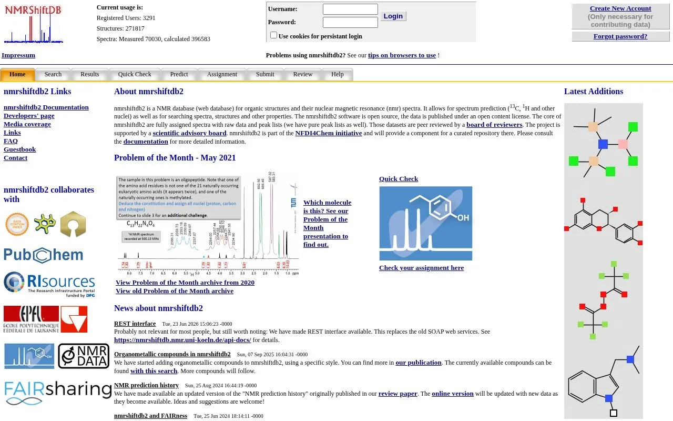This screenshot has width=673, height=421.
Task: Open nmrshiftdb2 Documentation link
Action: tap(46, 107)
